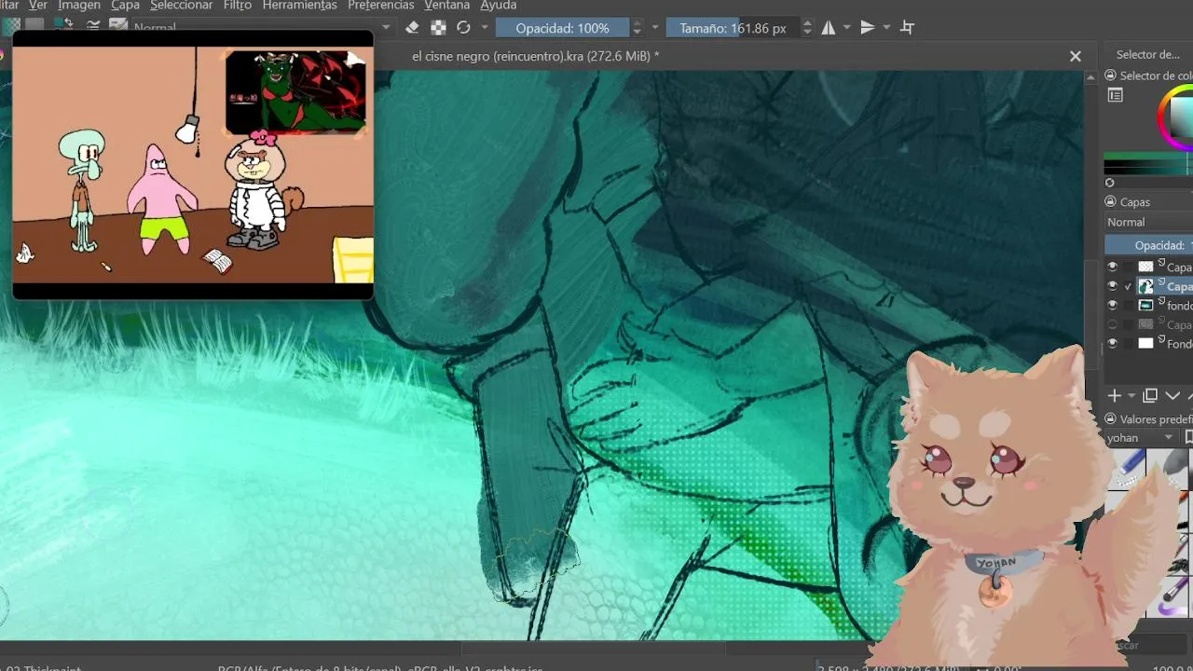Adjust the brush Opacidad 100% slider
The height and width of the screenshot is (671, 1193).
tap(563, 28)
